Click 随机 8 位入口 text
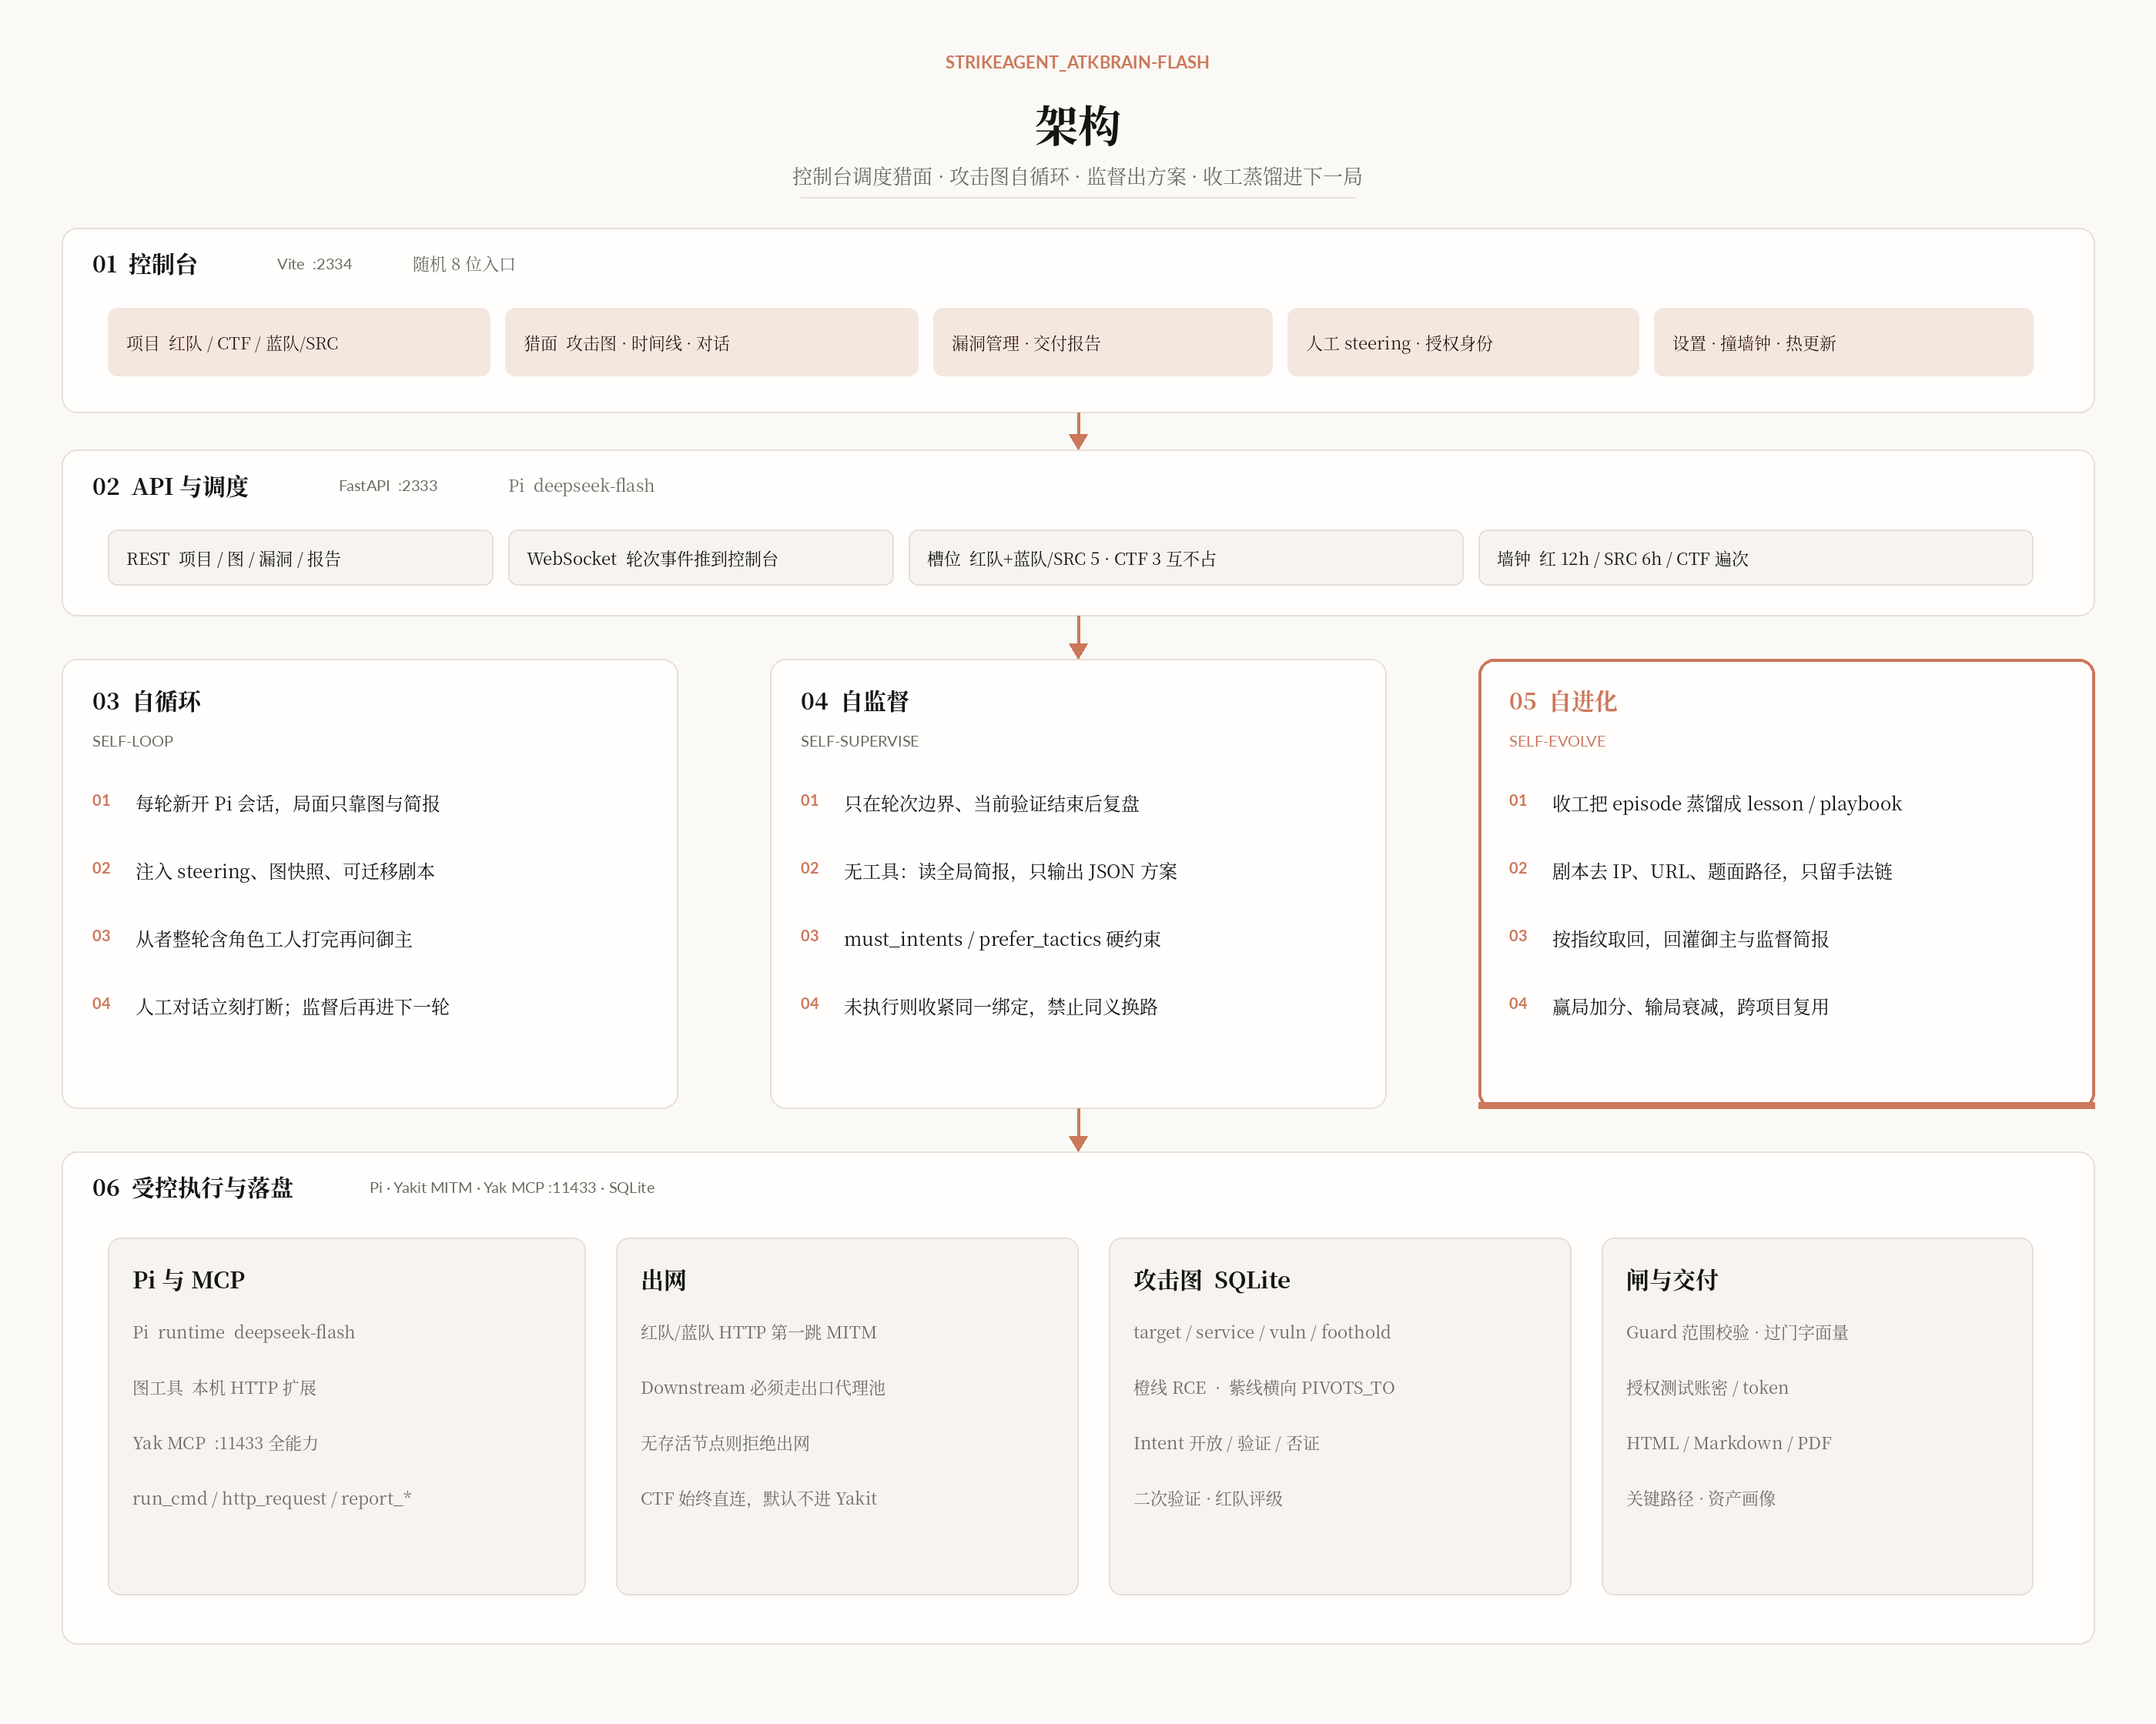Viewport: 2156px width, 1724px height. (464, 264)
